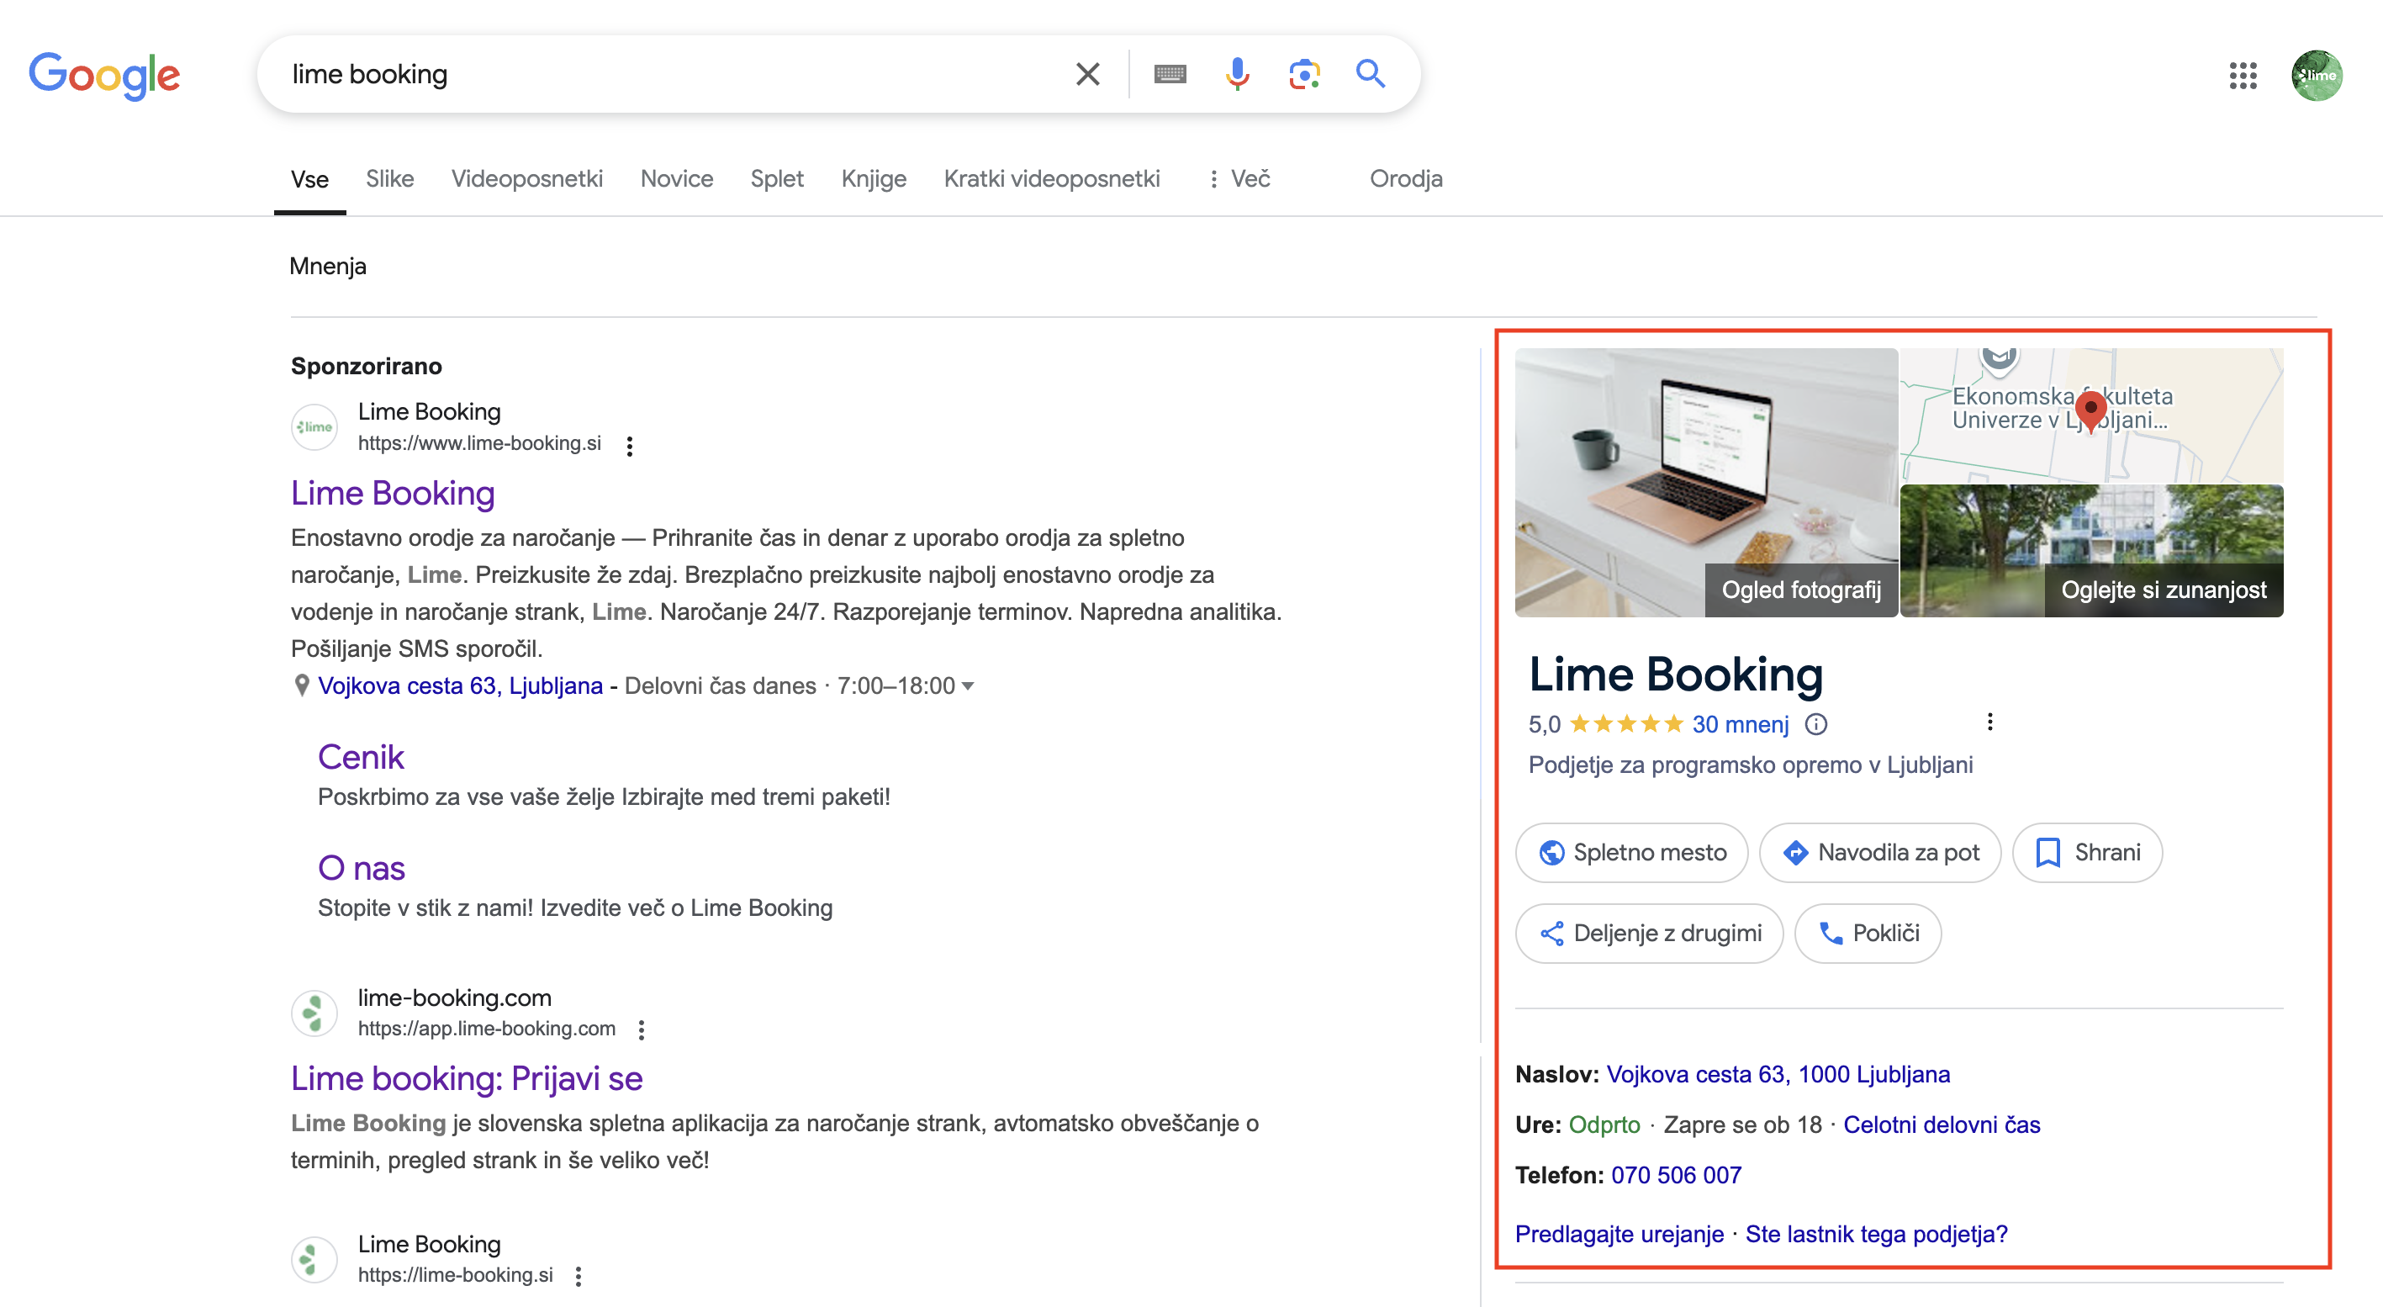
Task: Open three-dot menu beside the sponsored lime-booking.si URL
Action: 630,446
